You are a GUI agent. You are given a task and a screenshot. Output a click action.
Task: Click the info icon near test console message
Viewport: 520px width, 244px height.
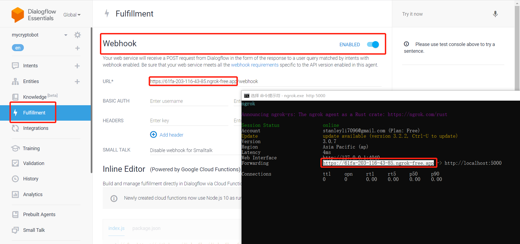tap(407, 44)
